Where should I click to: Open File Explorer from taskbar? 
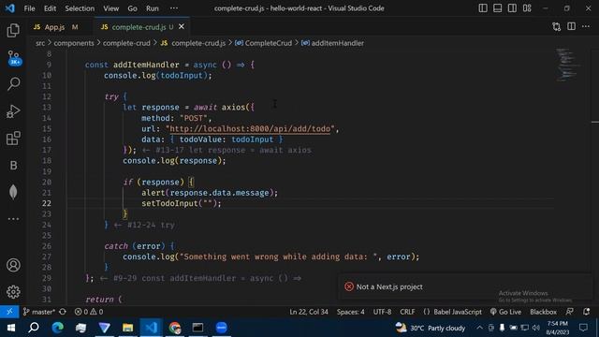[x=127, y=328]
